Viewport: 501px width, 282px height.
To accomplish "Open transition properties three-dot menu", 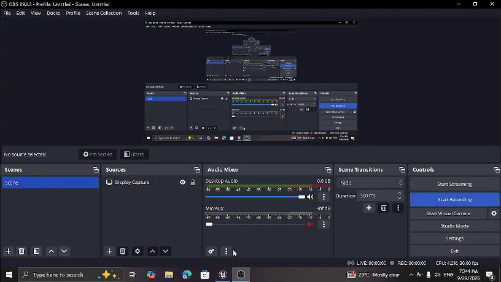I will (x=398, y=208).
